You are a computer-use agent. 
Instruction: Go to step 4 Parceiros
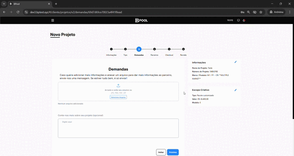coord(154,49)
